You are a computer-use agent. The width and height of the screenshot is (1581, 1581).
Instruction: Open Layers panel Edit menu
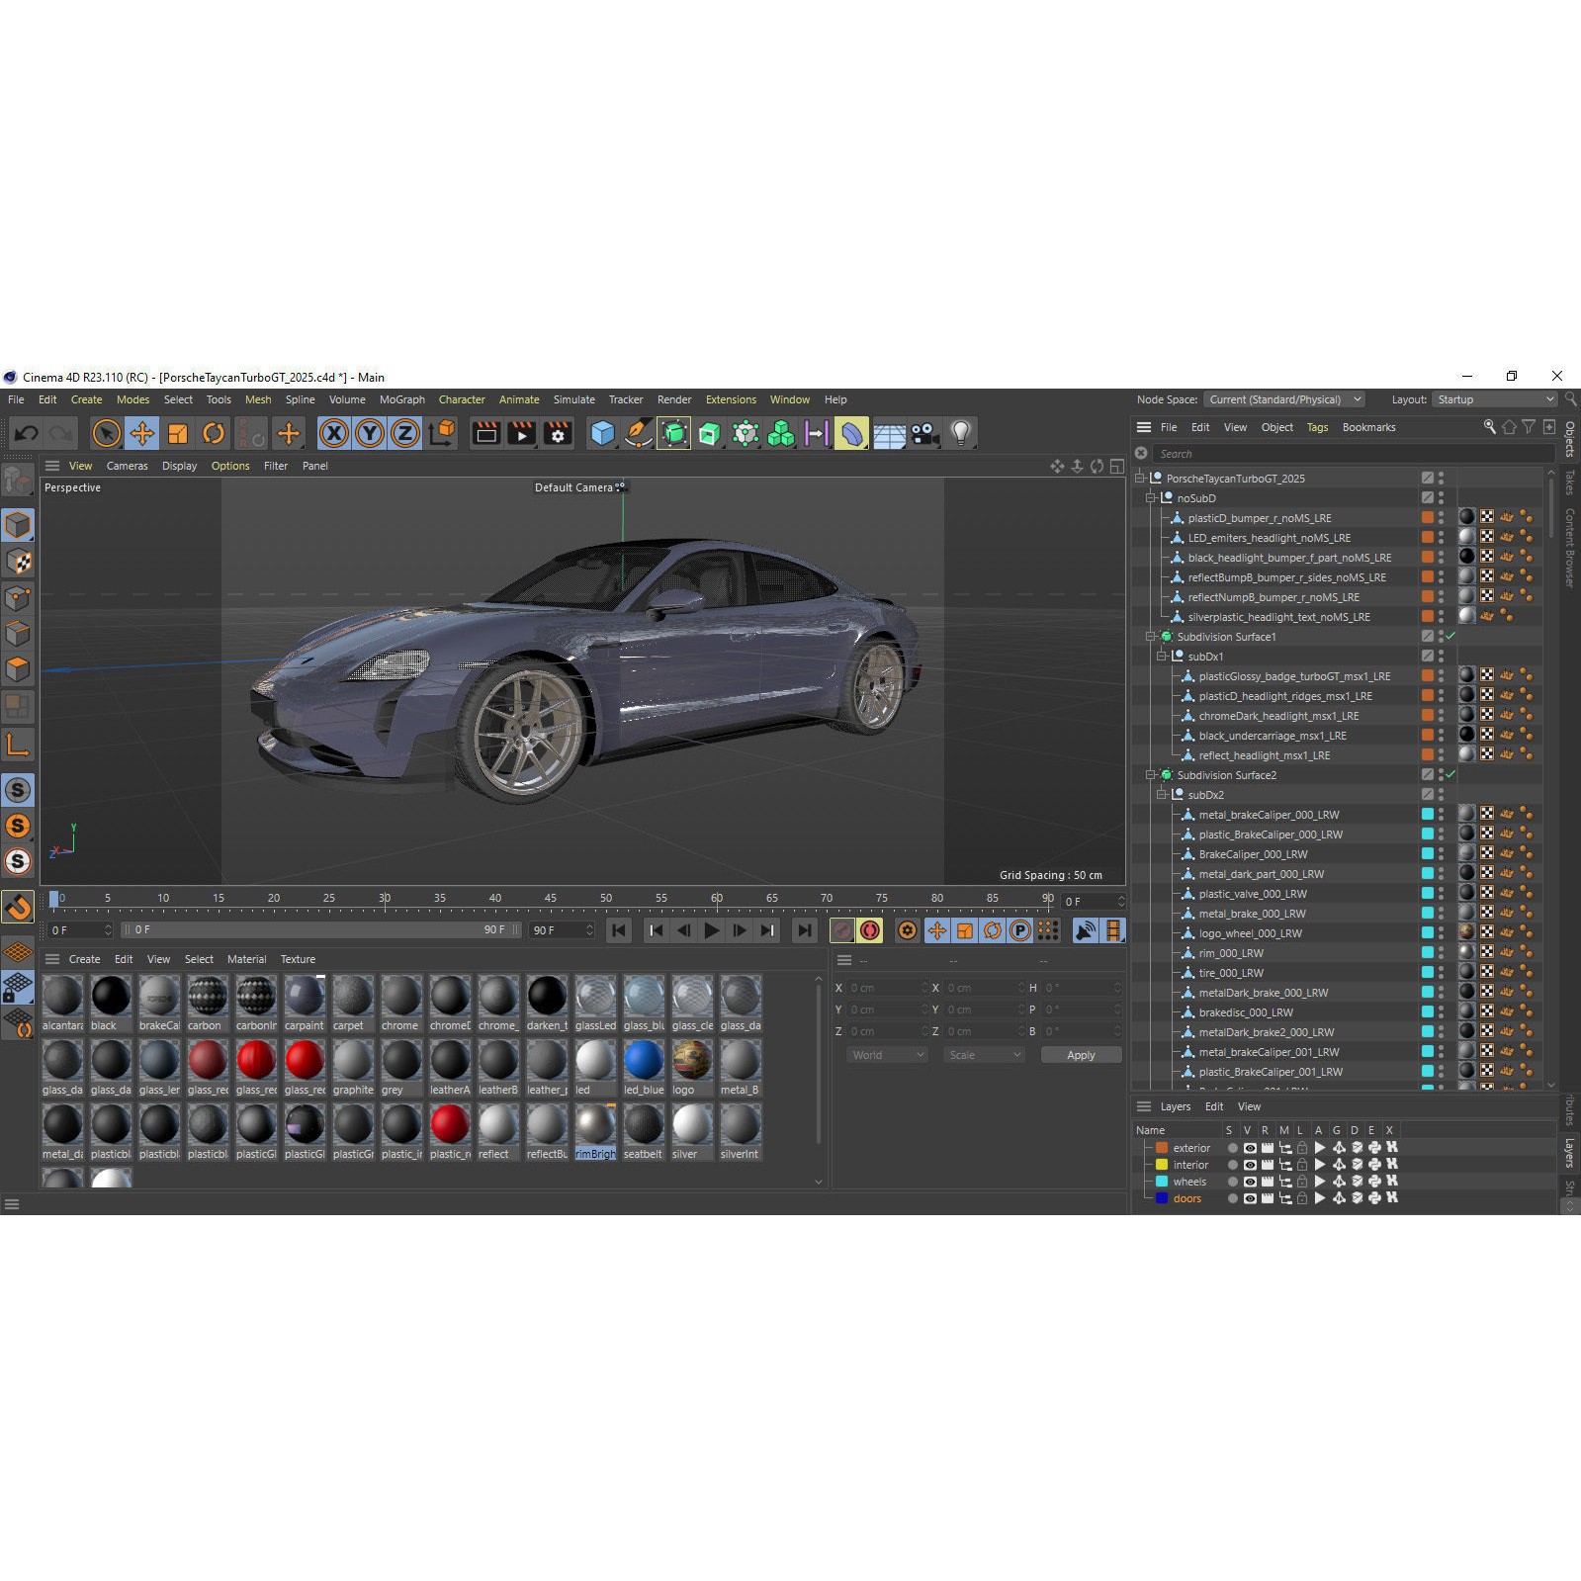coord(1214,1106)
